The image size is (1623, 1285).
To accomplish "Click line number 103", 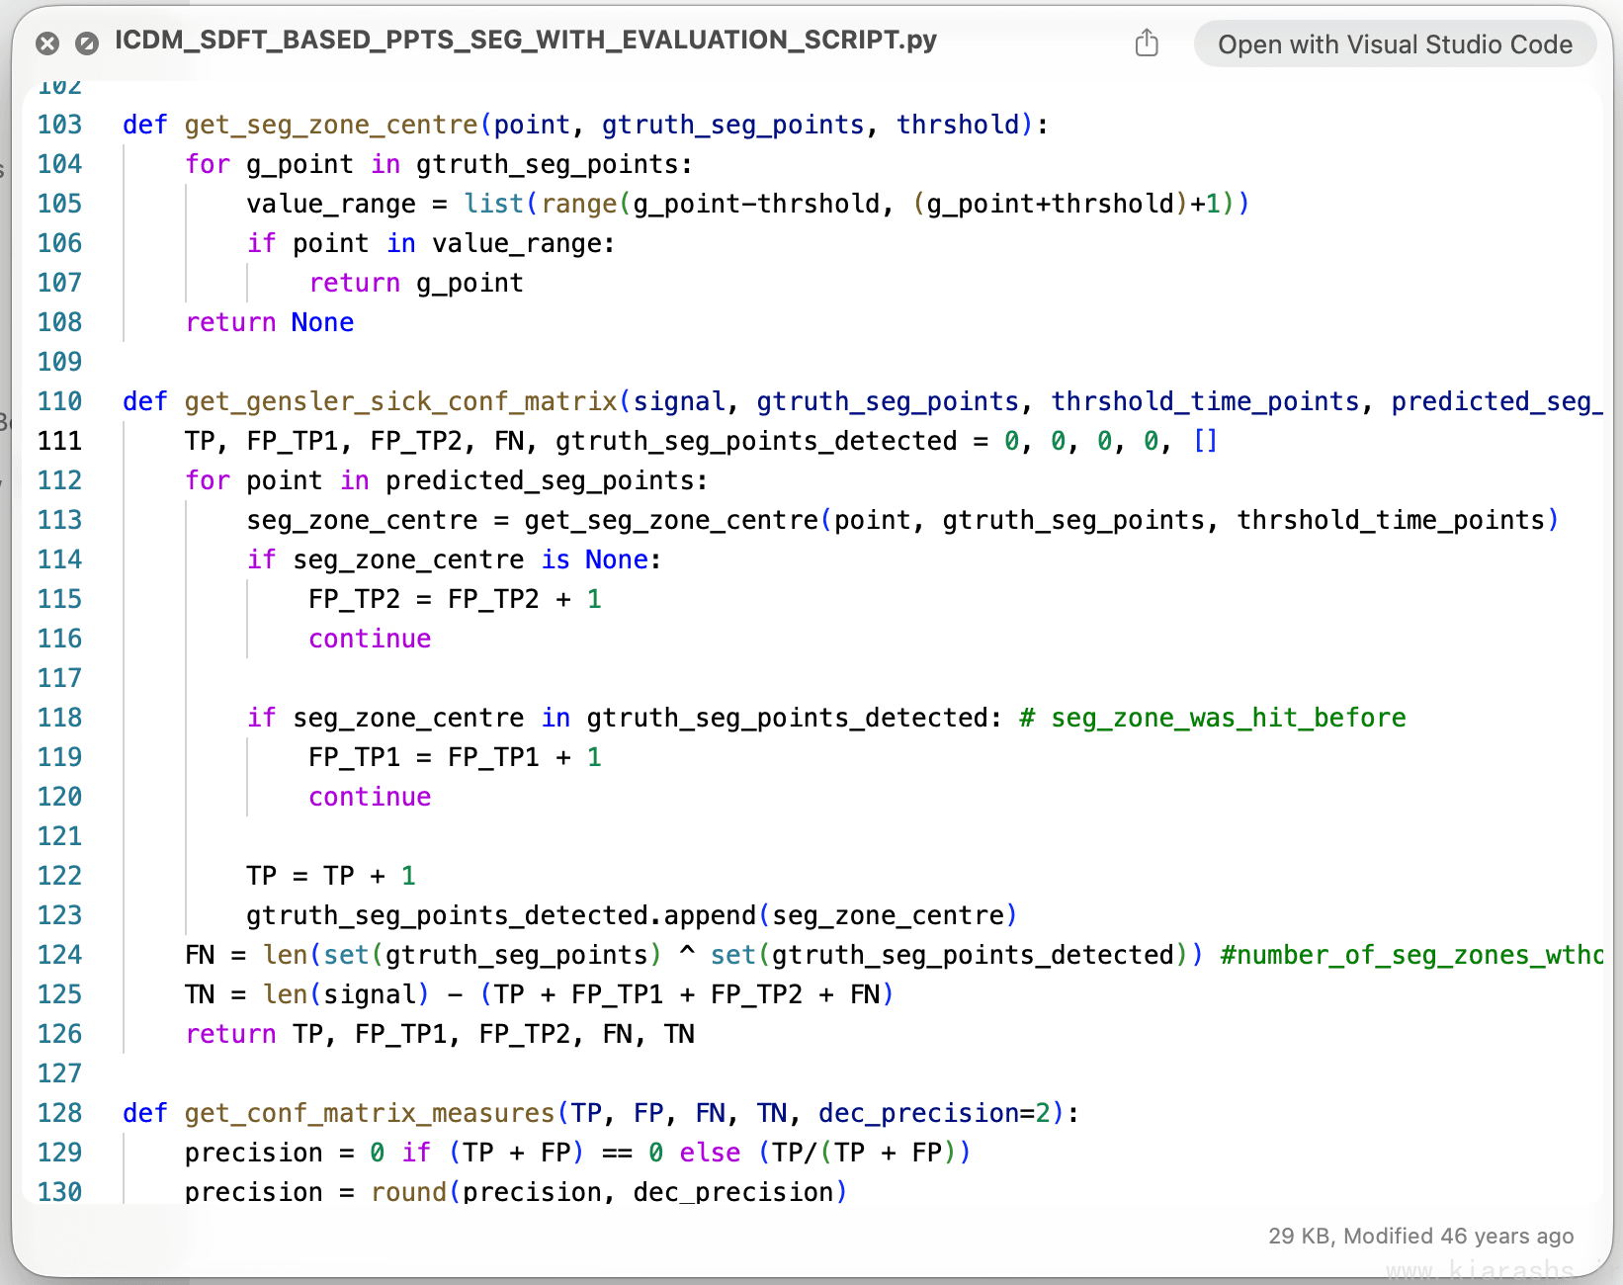I will tap(59, 125).
